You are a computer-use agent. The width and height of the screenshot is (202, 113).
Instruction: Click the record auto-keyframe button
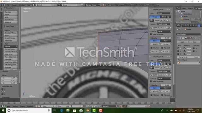(x=121, y=106)
